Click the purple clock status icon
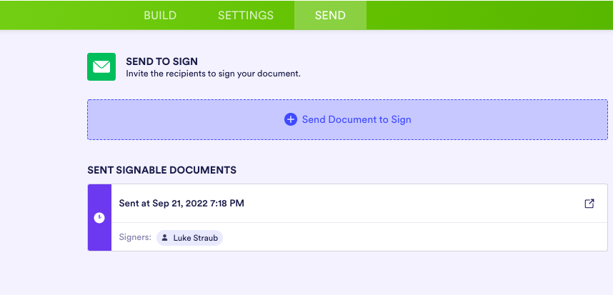The height and width of the screenshot is (295, 613). [x=99, y=218]
